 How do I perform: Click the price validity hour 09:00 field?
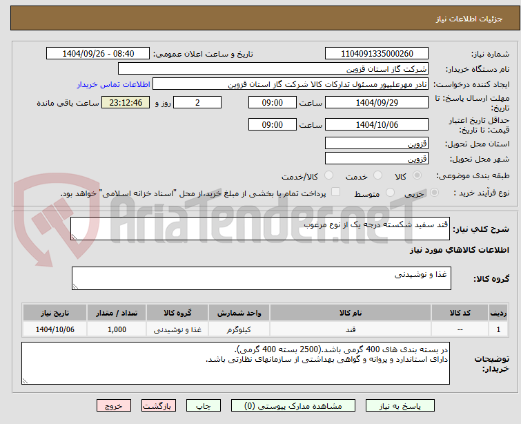[272, 124]
